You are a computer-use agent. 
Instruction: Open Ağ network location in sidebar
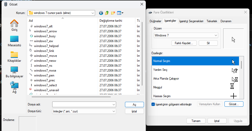14,87
